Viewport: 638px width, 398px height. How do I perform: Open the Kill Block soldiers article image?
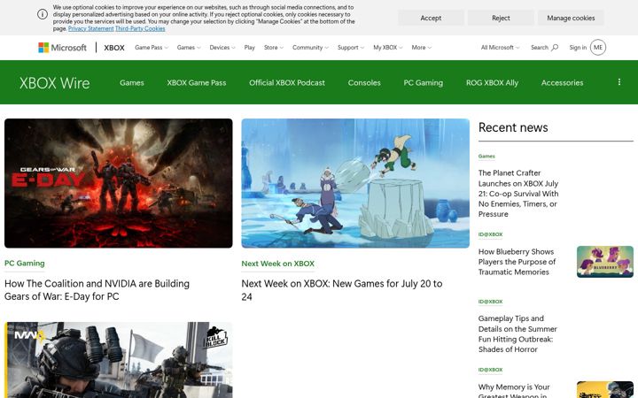tap(119, 360)
